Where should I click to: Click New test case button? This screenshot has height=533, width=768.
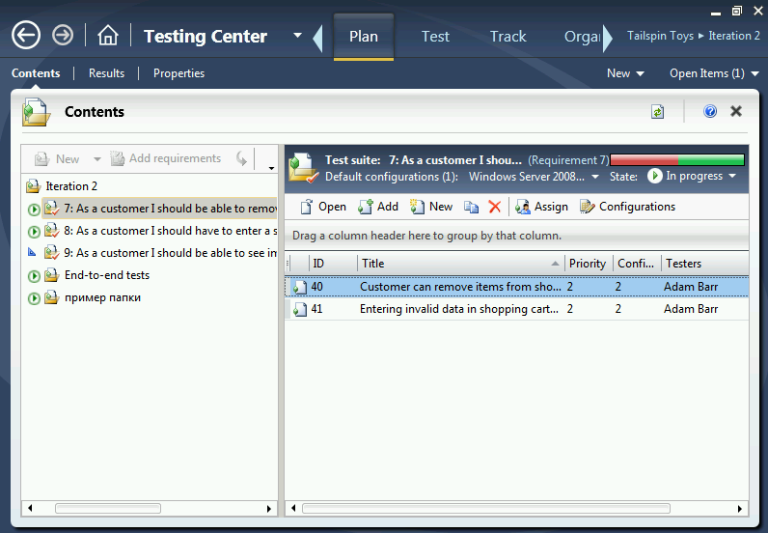(431, 207)
